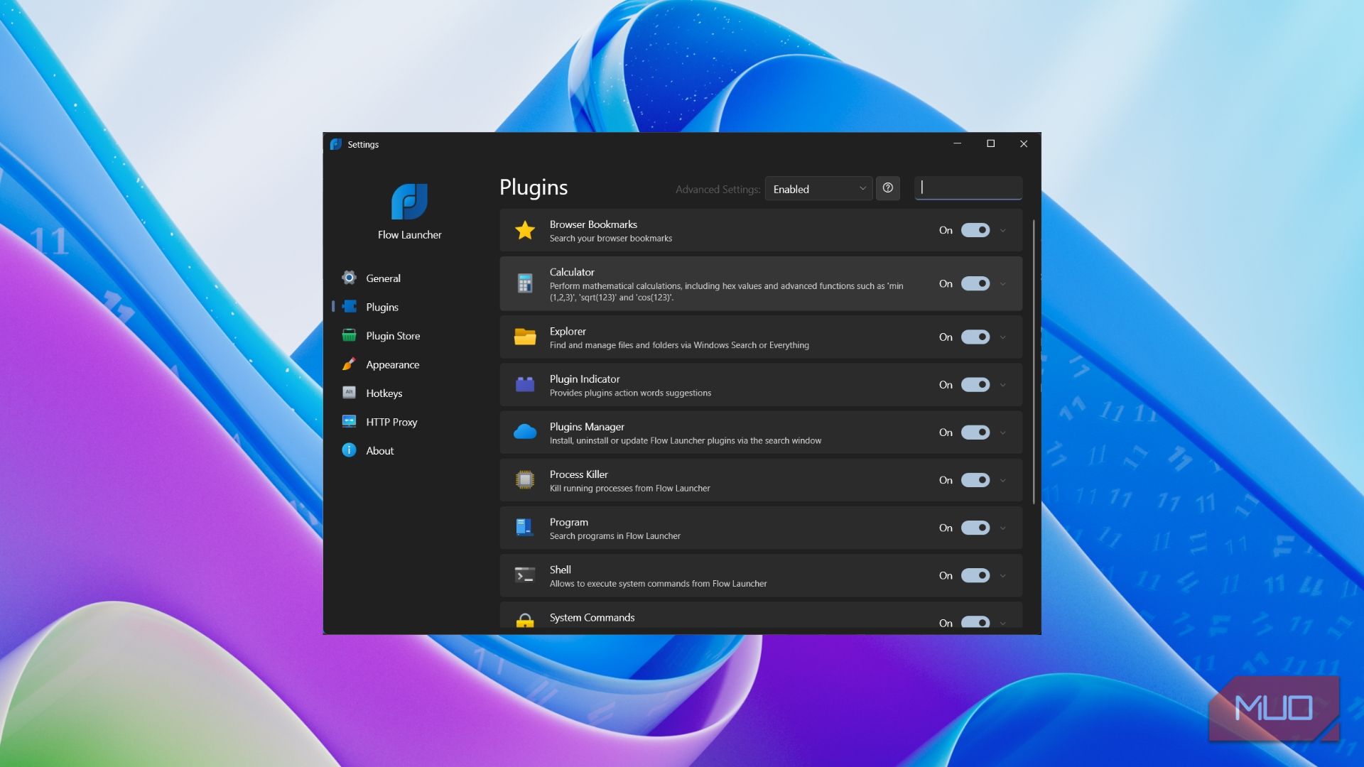
Task: Expand the Calculator plugin chevron
Action: (1002, 283)
